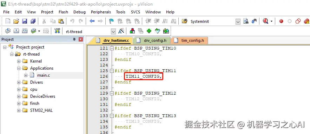Download code to flash with LOAD icon
The height and width of the screenshot is (134, 310).
57,31
